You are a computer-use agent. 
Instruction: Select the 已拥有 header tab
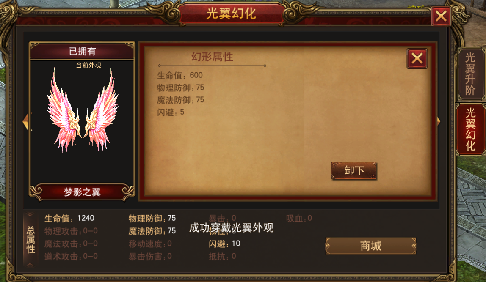pyautogui.click(x=82, y=51)
